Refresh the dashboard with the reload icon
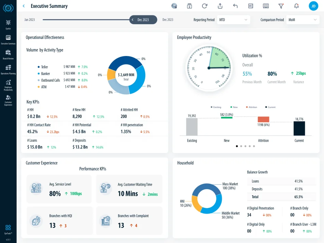The image size is (324, 243). tap(205, 6)
